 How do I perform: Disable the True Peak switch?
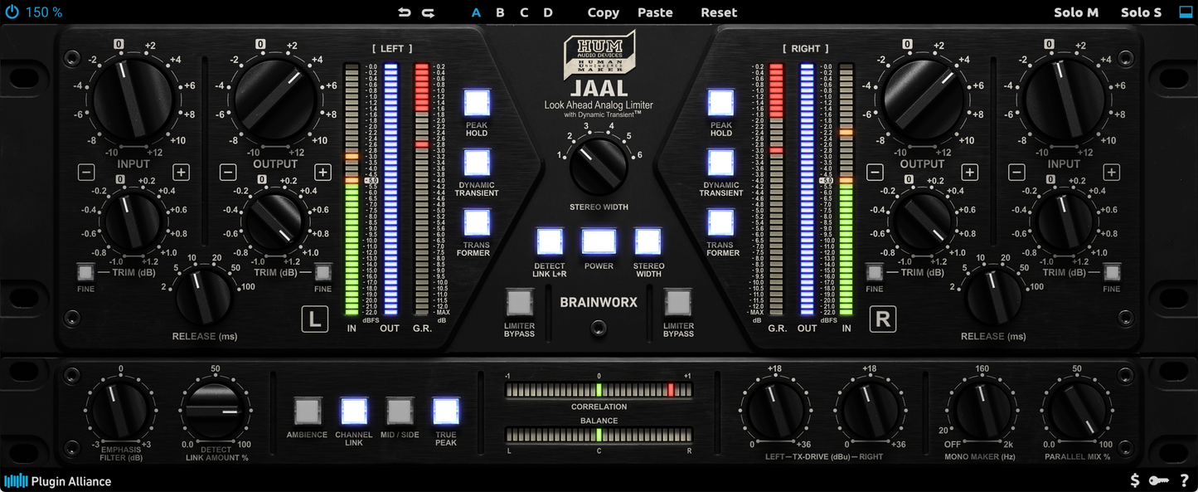[x=446, y=412]
